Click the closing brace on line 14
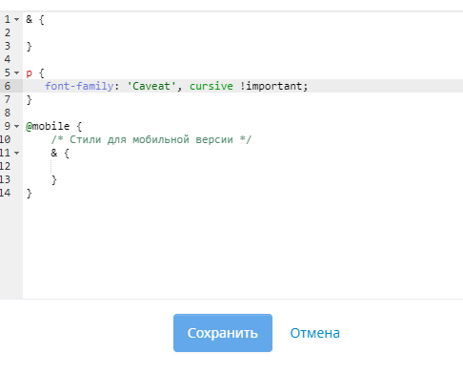Viewport: 463px width, 373px height. coord(29,194)
